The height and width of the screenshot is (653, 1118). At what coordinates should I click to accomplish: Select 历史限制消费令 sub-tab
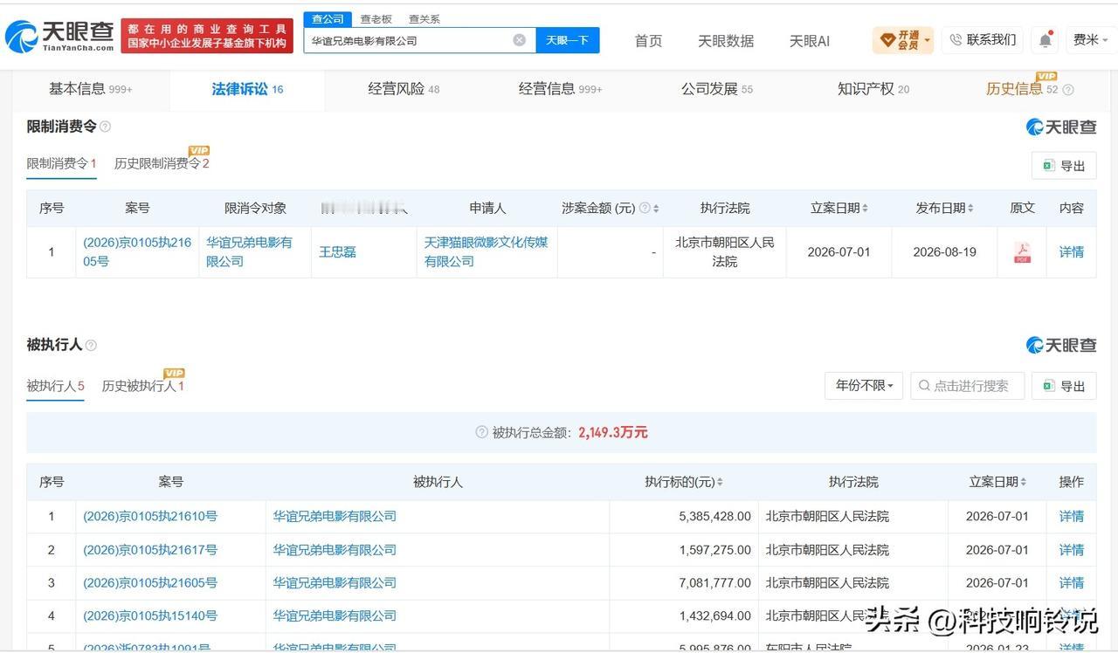click(x=162, y=163)
